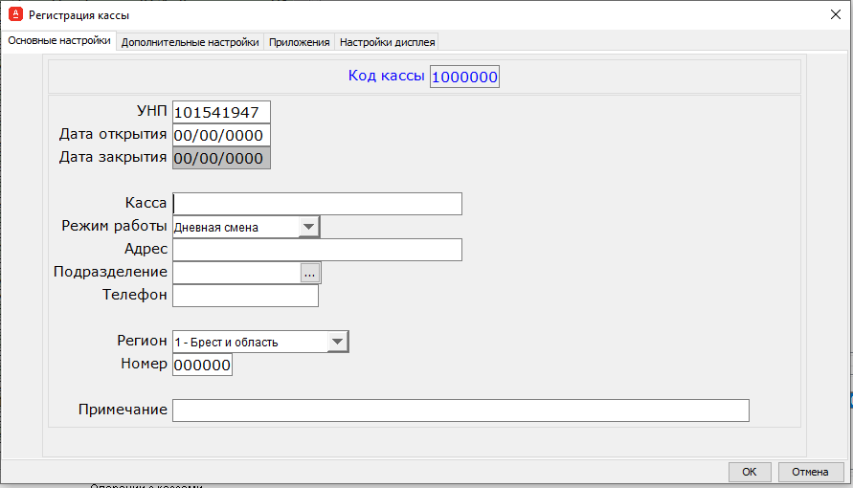This screenshot has width=853, height=488.
Task: Click the Подразделение input field
Action: pyautogui.click(x=236, y=273)
